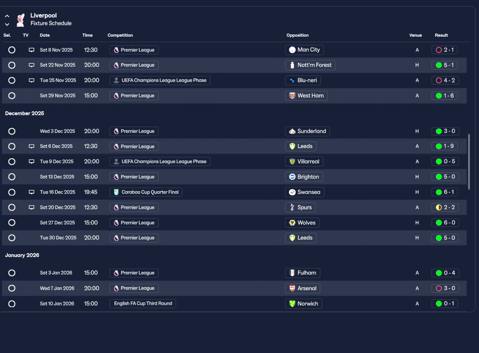Tick the selection circle for the Sunderland match
The image size is (479, 353).
[x=12, y=131]
